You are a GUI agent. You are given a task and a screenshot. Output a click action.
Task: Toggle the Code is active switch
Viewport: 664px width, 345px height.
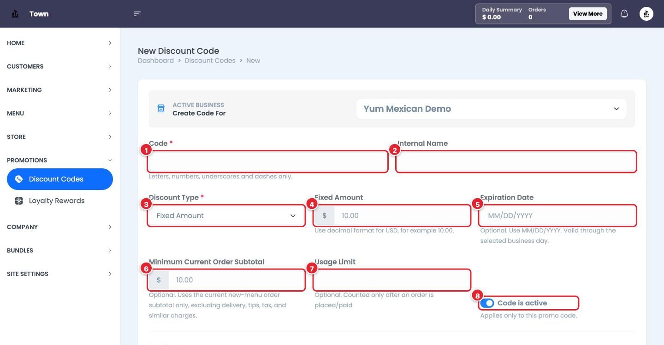click(x=487, y=303)
